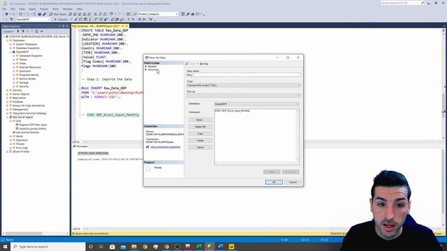Select the Regresh GDP Raw Input job
The height and width of the screenshot is (251, 447).
[33, 125]
